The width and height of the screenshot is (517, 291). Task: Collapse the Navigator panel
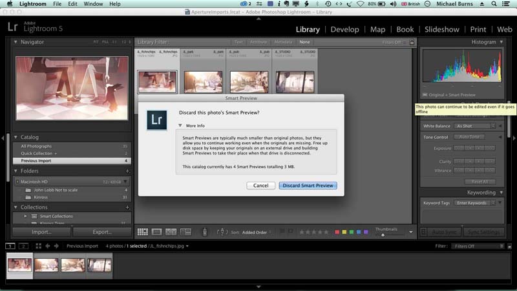(16, 42)
